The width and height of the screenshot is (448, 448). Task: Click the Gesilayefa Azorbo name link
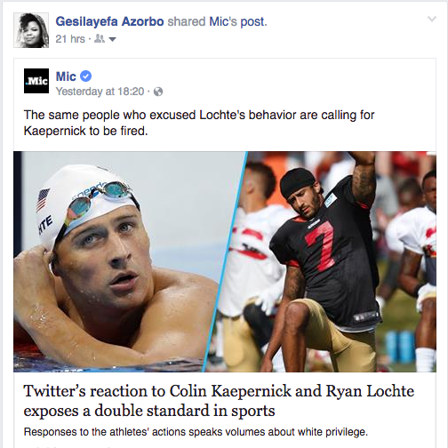click(109, 21)
